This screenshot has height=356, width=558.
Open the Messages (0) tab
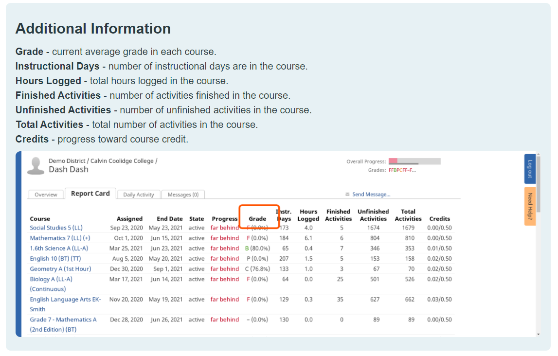point(183,194)
